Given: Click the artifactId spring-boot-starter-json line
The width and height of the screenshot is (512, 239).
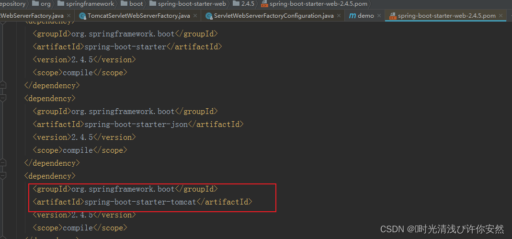Looking at the screenshot, I should pyautogui.click(x=138, y=125).
